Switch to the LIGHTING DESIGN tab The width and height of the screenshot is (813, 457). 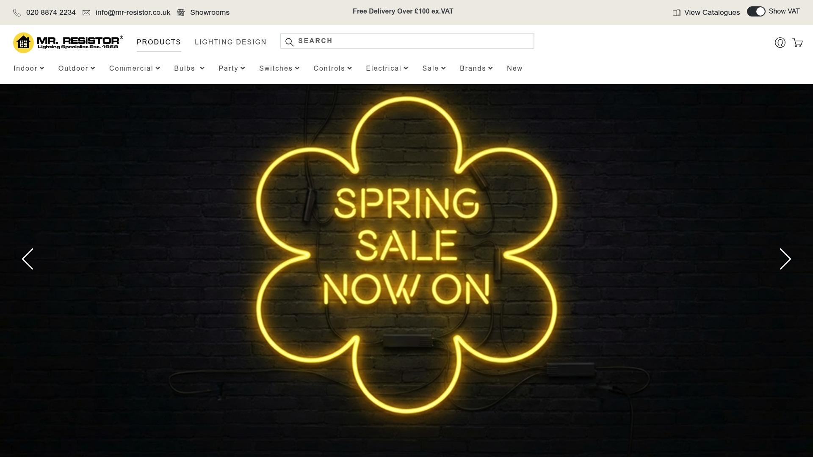tap(230, 42)
